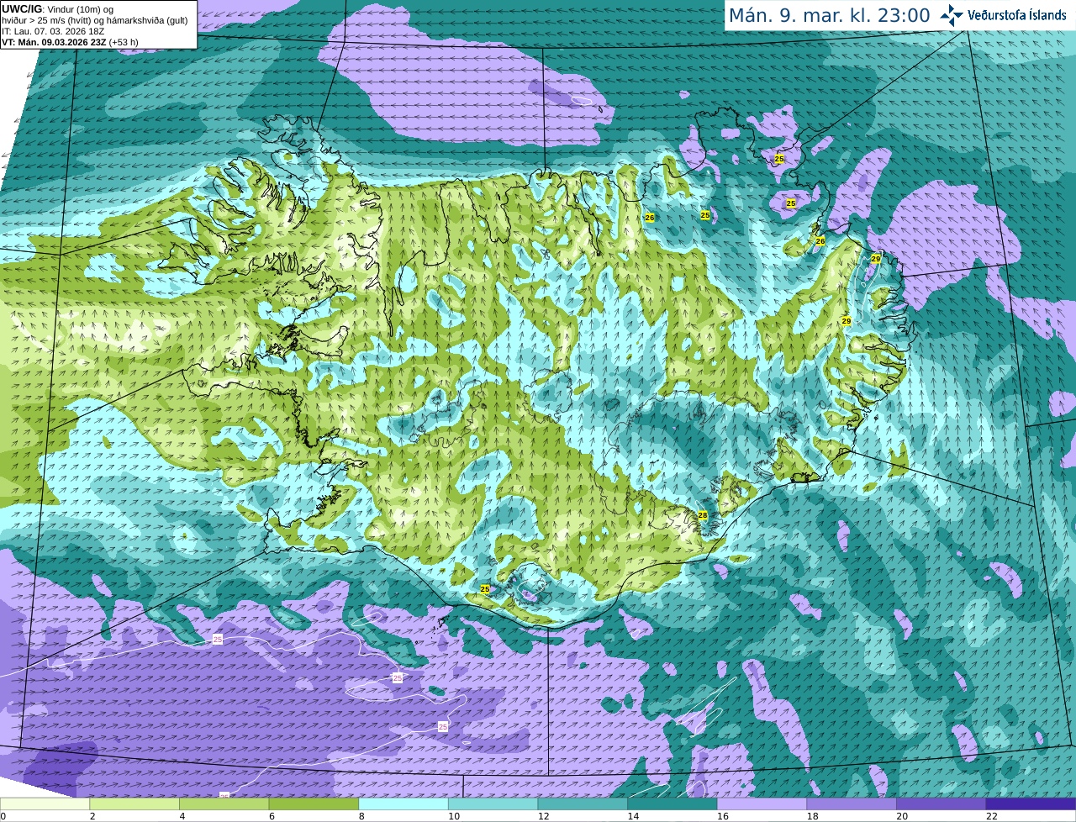This screenshot has height=822, width=1076.
Task: Click the legend scale value 22
Action: [x=992, y=816]
